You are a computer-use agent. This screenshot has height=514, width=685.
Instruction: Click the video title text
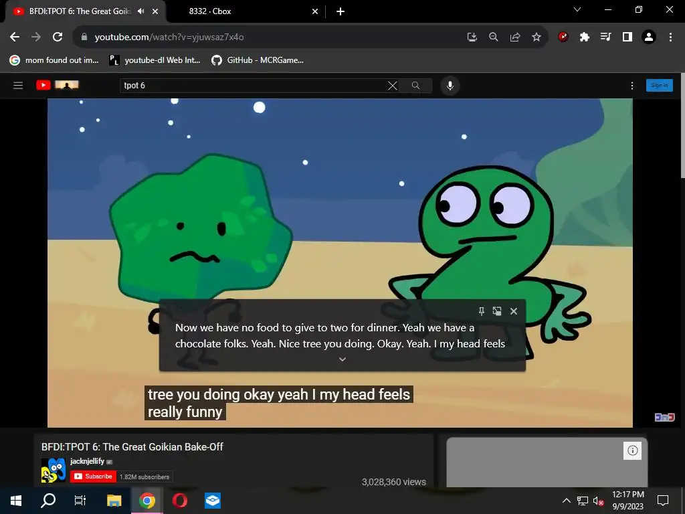click(x=132, y=446)
